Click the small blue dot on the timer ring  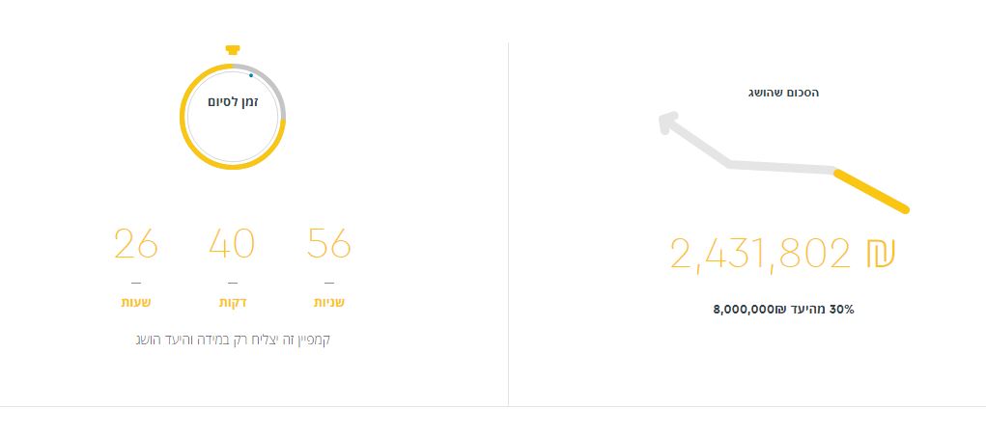coord(251,74)
